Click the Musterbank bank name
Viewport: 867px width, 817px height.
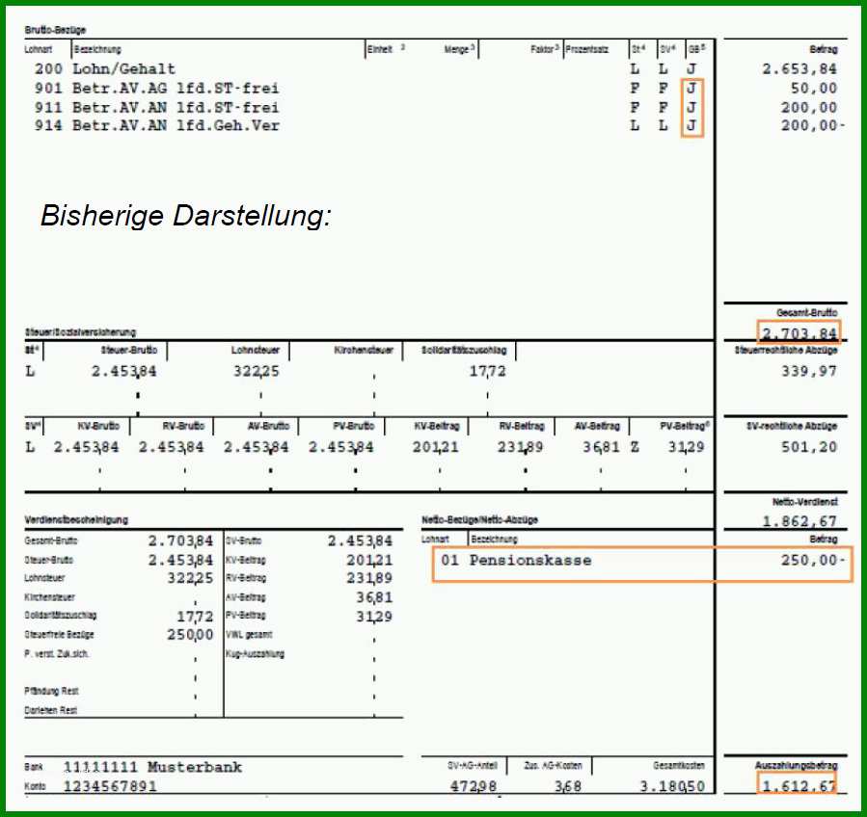(x=195, y=767)
